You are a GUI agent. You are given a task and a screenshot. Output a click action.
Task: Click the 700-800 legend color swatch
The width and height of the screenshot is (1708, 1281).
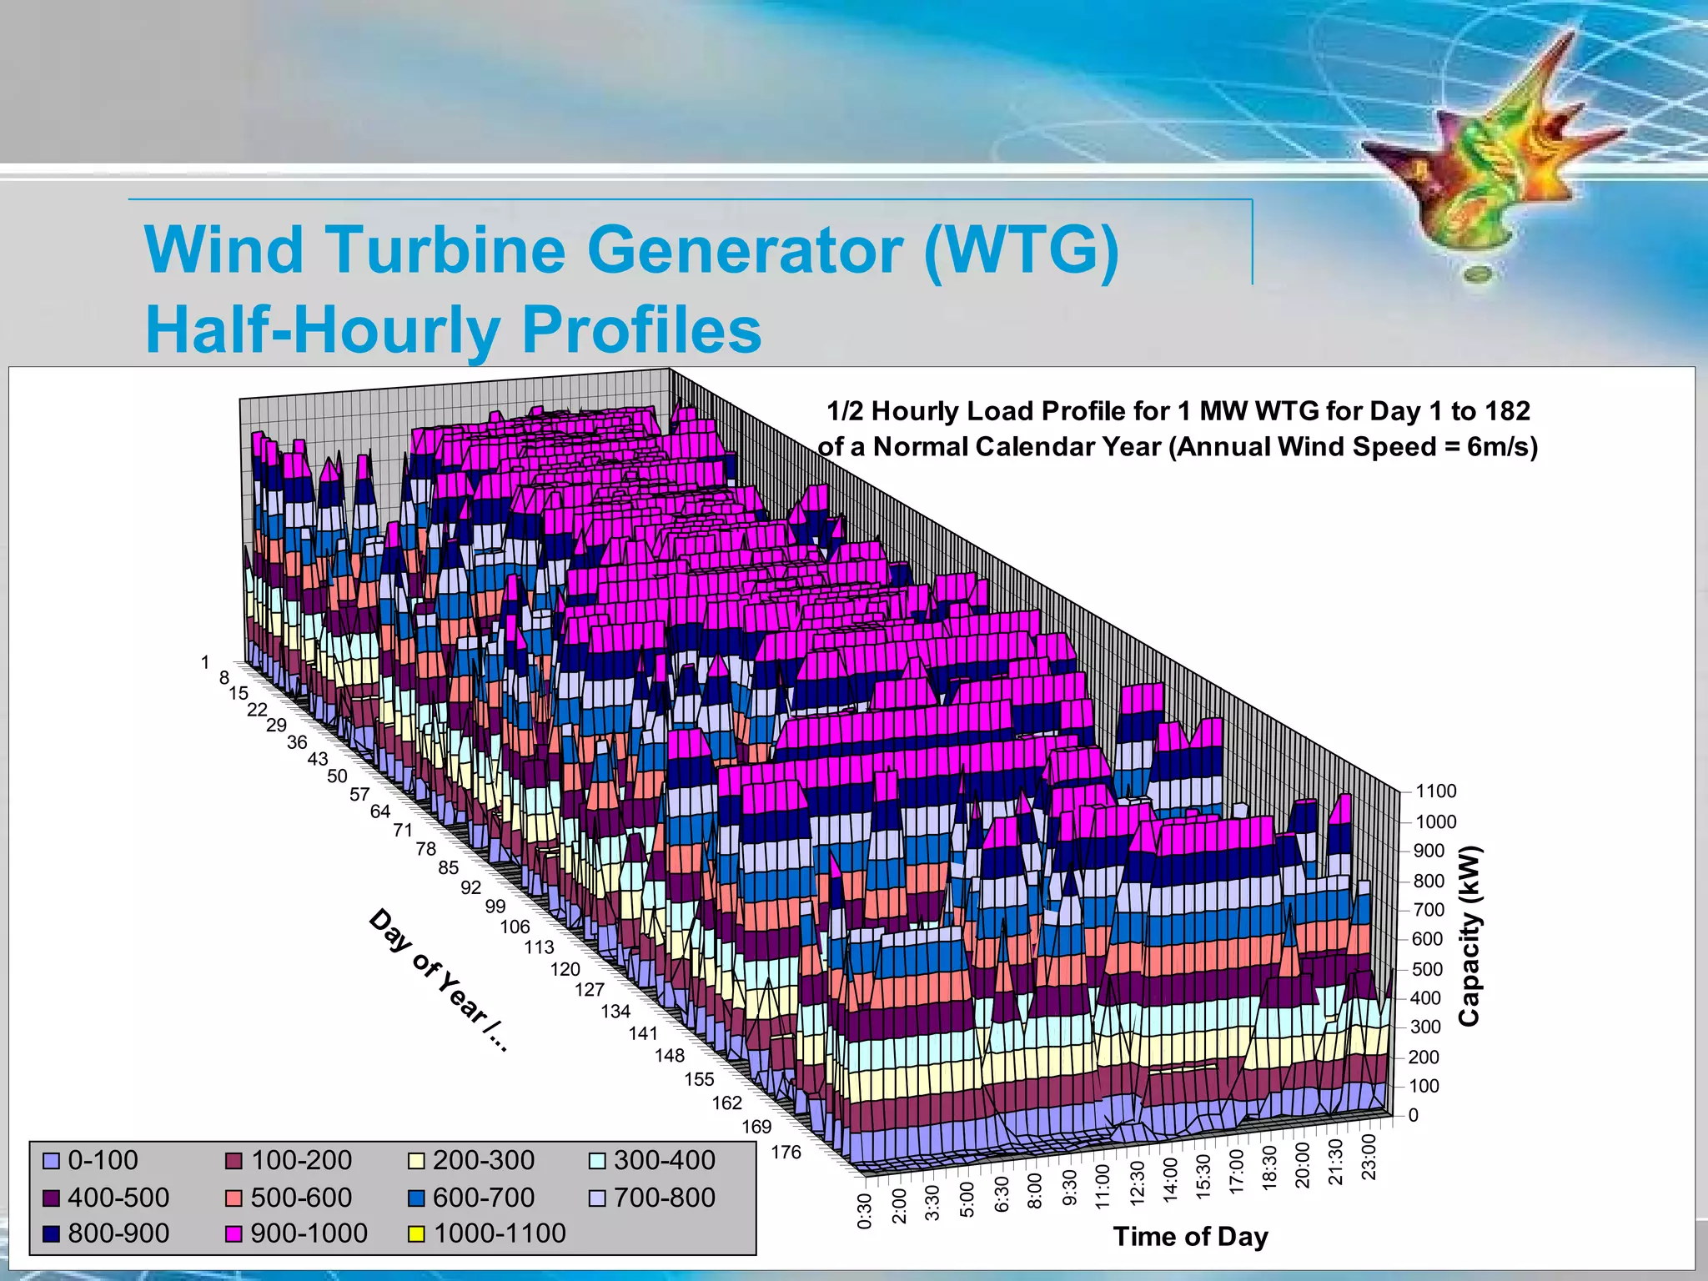(597, 1198)
